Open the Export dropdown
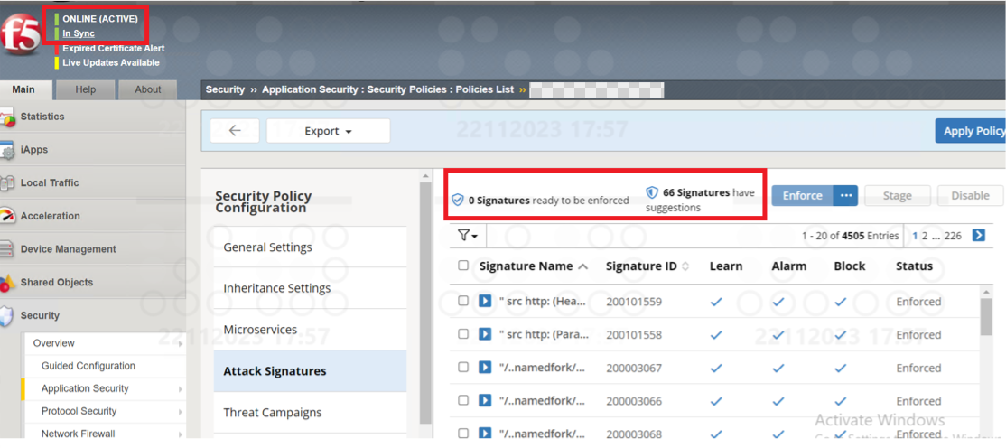The width and height of the screenshot is (1006, 448). point(329,131)
